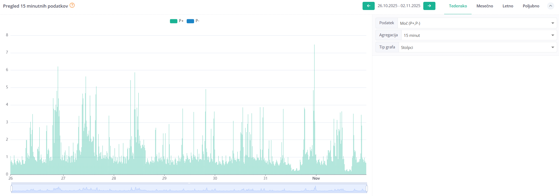Go to next week with right arrow
559x196 pixels.
click(429, 6)
